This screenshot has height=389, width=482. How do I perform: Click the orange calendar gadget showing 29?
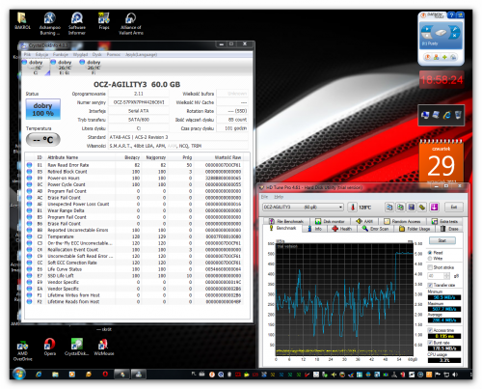441,162
